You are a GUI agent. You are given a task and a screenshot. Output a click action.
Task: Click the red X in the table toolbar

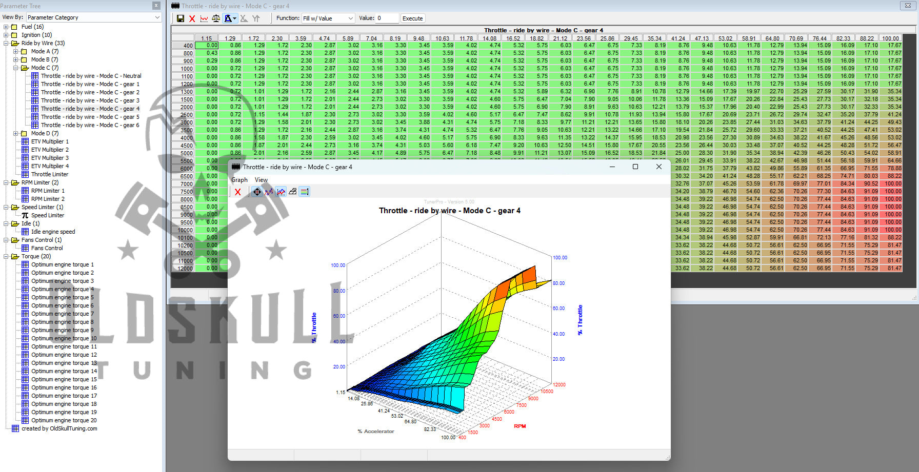tap(192, 18)
